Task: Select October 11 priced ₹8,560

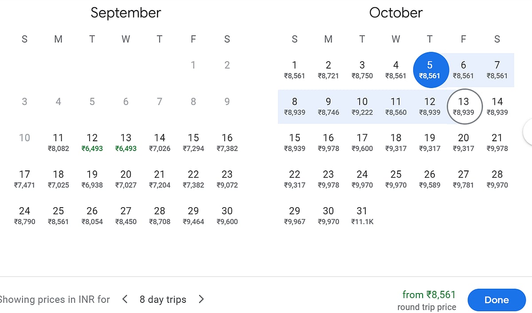Action: coord(396,107)
